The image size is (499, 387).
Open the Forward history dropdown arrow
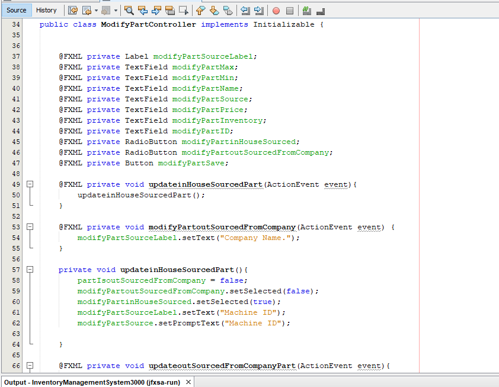(116, 11)
